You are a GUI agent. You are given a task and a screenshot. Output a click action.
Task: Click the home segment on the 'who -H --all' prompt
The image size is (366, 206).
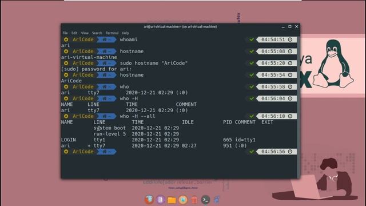click(106, 116)
